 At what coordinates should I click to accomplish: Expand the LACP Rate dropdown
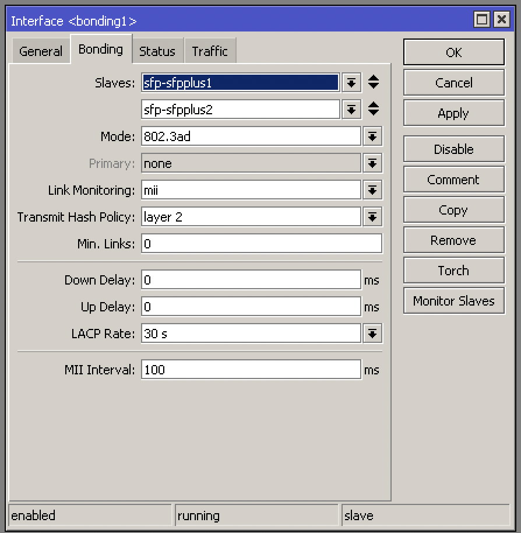372,334
